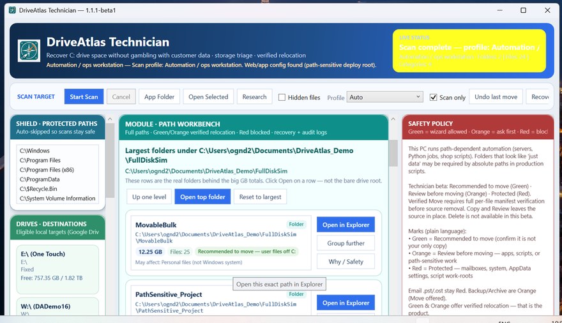Screen dimensions: 562x323
Task: Click Open top folder button
Action: pos(202,197)
